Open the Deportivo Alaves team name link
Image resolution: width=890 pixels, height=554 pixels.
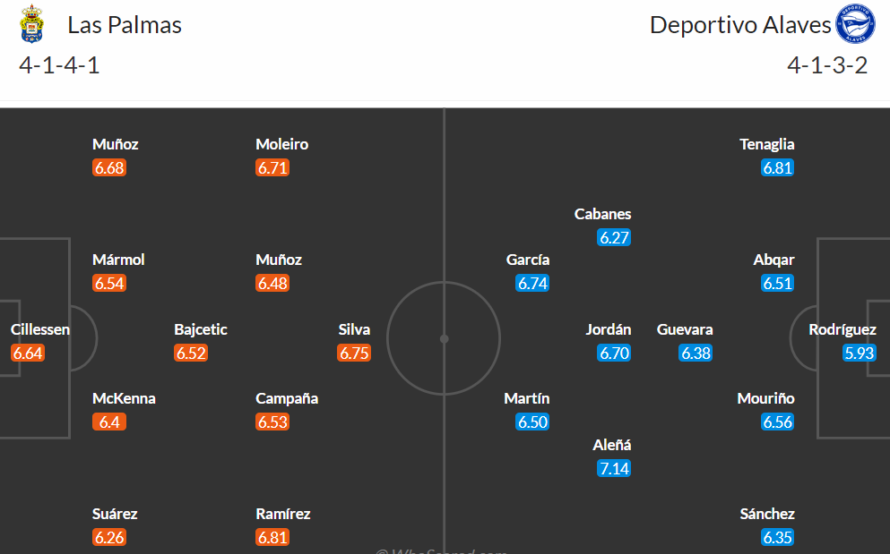[740, 25]
